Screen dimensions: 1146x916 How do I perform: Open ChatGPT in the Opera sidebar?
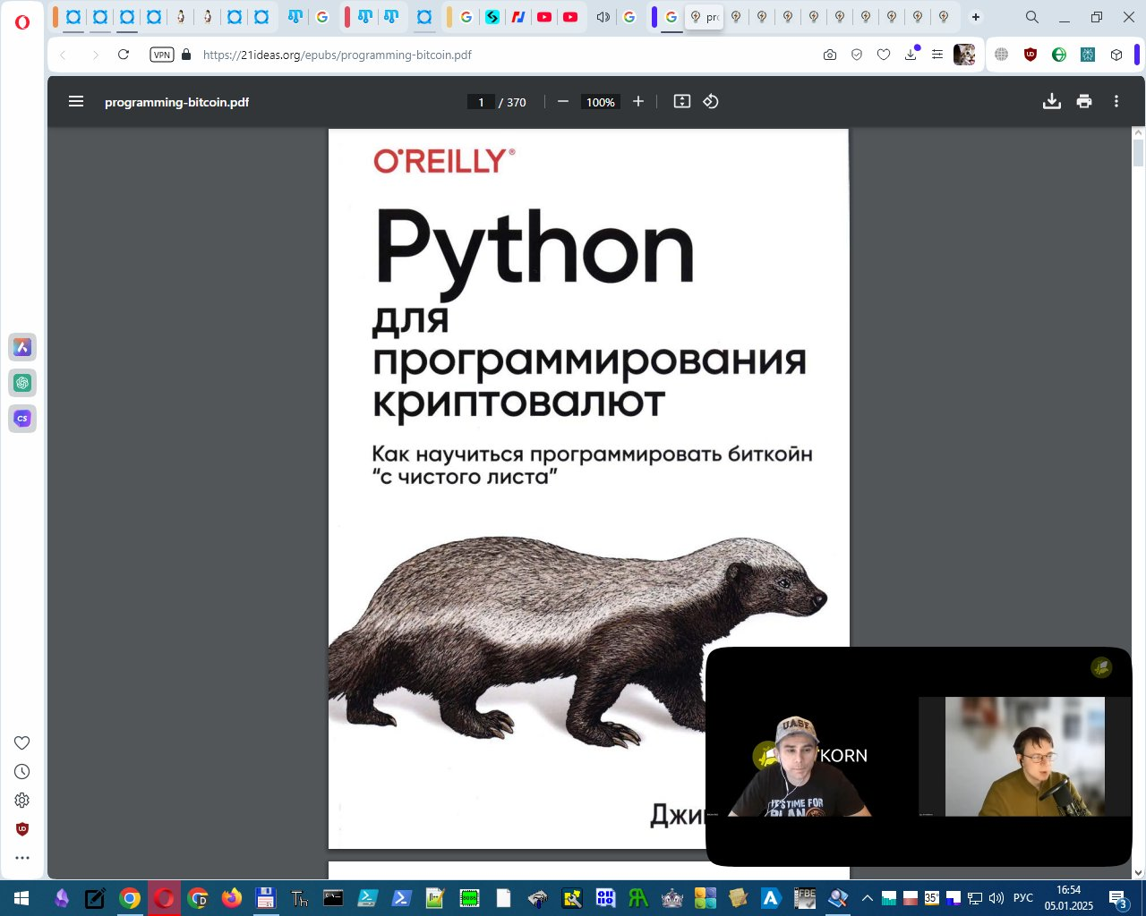[22, 383]
